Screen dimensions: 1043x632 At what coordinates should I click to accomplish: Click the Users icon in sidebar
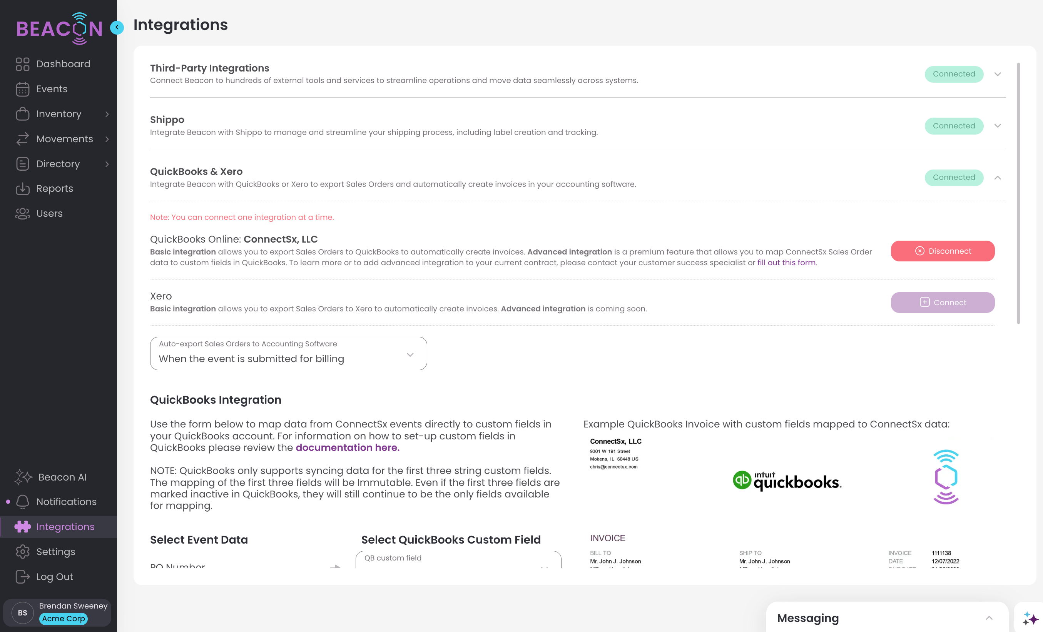tap(22, 213)
